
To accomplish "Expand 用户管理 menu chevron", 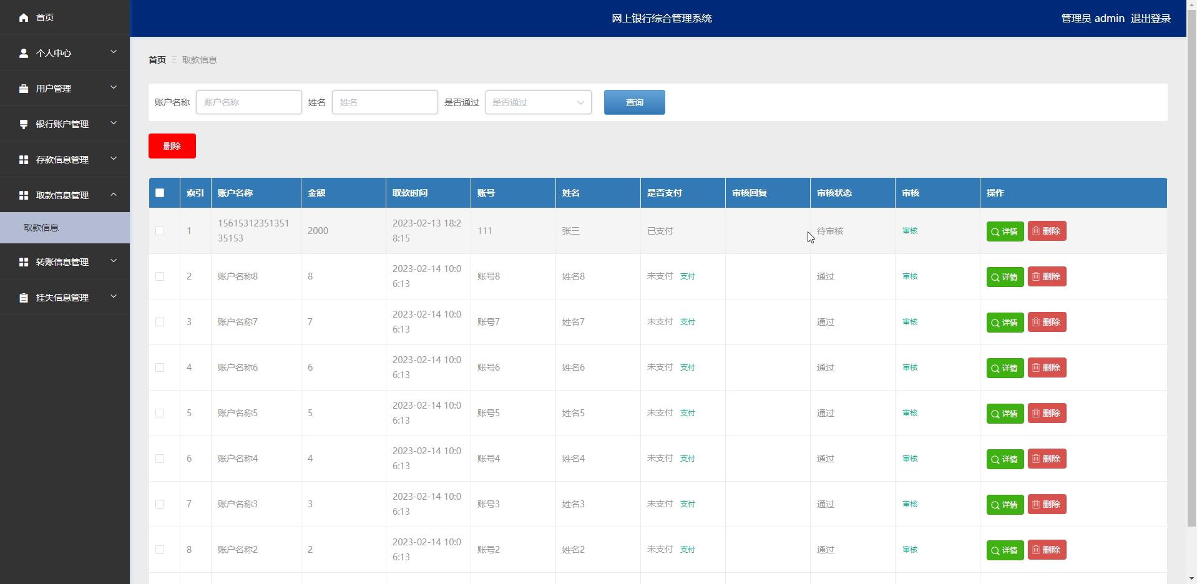I will click(x=114, y=87).
